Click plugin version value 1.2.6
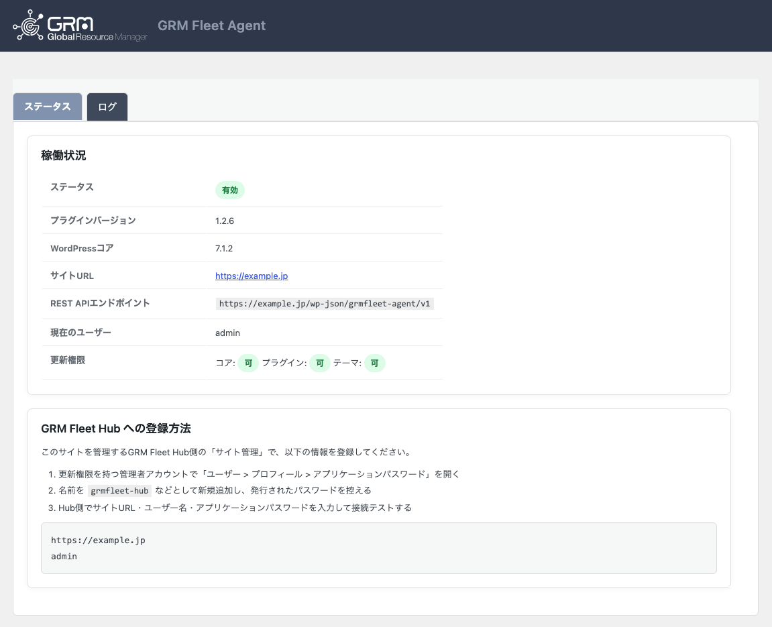Screen dimensions: 772x627 coord(225,221)
